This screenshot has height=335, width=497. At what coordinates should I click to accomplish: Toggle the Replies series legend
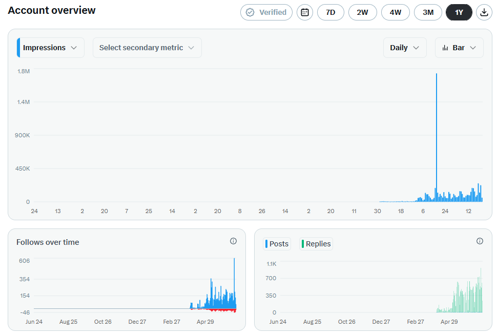(x=316, y=244)
